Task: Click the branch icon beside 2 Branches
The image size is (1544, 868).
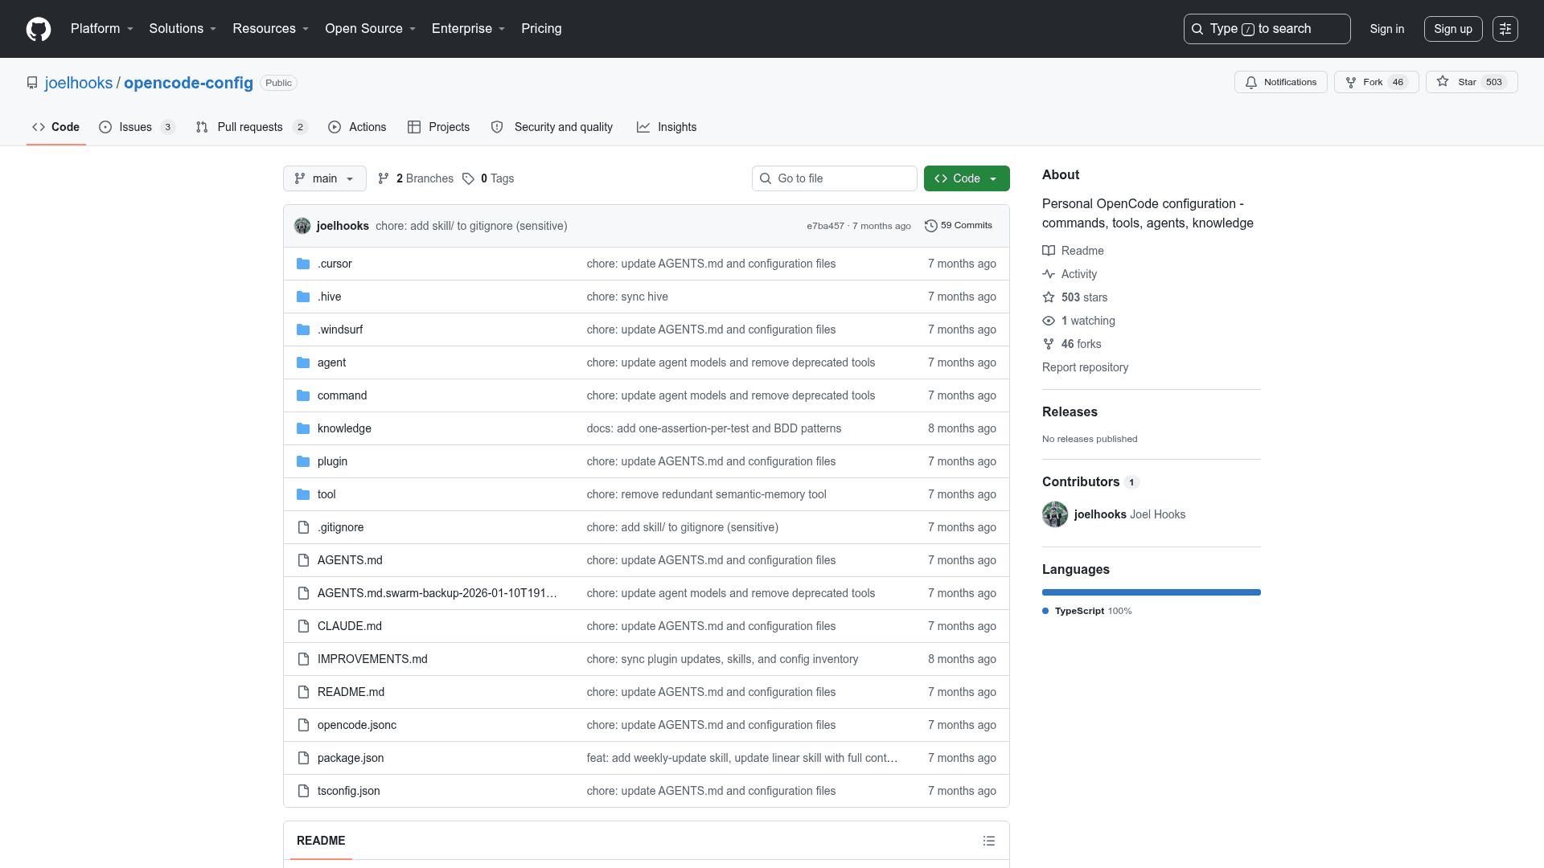Action: 384,178
